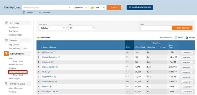Click the Site Explorer URL input field
Viewport: 197px width, 95px height.
tap(45, 8)
